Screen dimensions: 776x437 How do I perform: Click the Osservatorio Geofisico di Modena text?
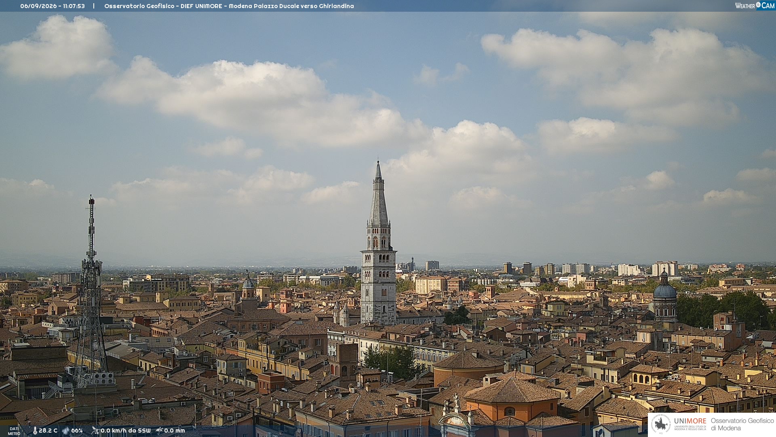pos(742,424)
